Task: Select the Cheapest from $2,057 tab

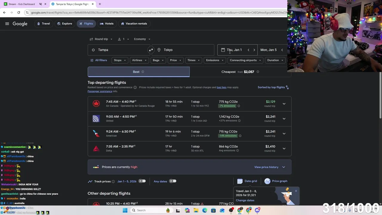Action: 240,72
